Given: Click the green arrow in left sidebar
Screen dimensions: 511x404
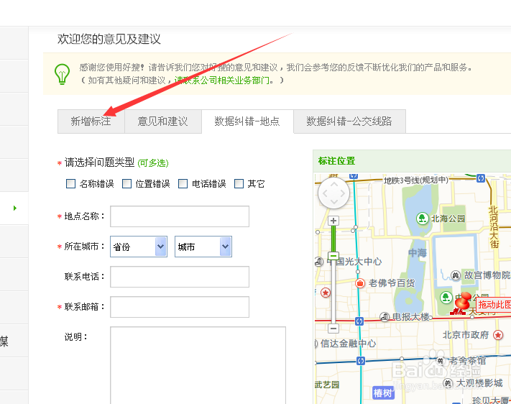Looking at the screenshot, I should point(15,208).
